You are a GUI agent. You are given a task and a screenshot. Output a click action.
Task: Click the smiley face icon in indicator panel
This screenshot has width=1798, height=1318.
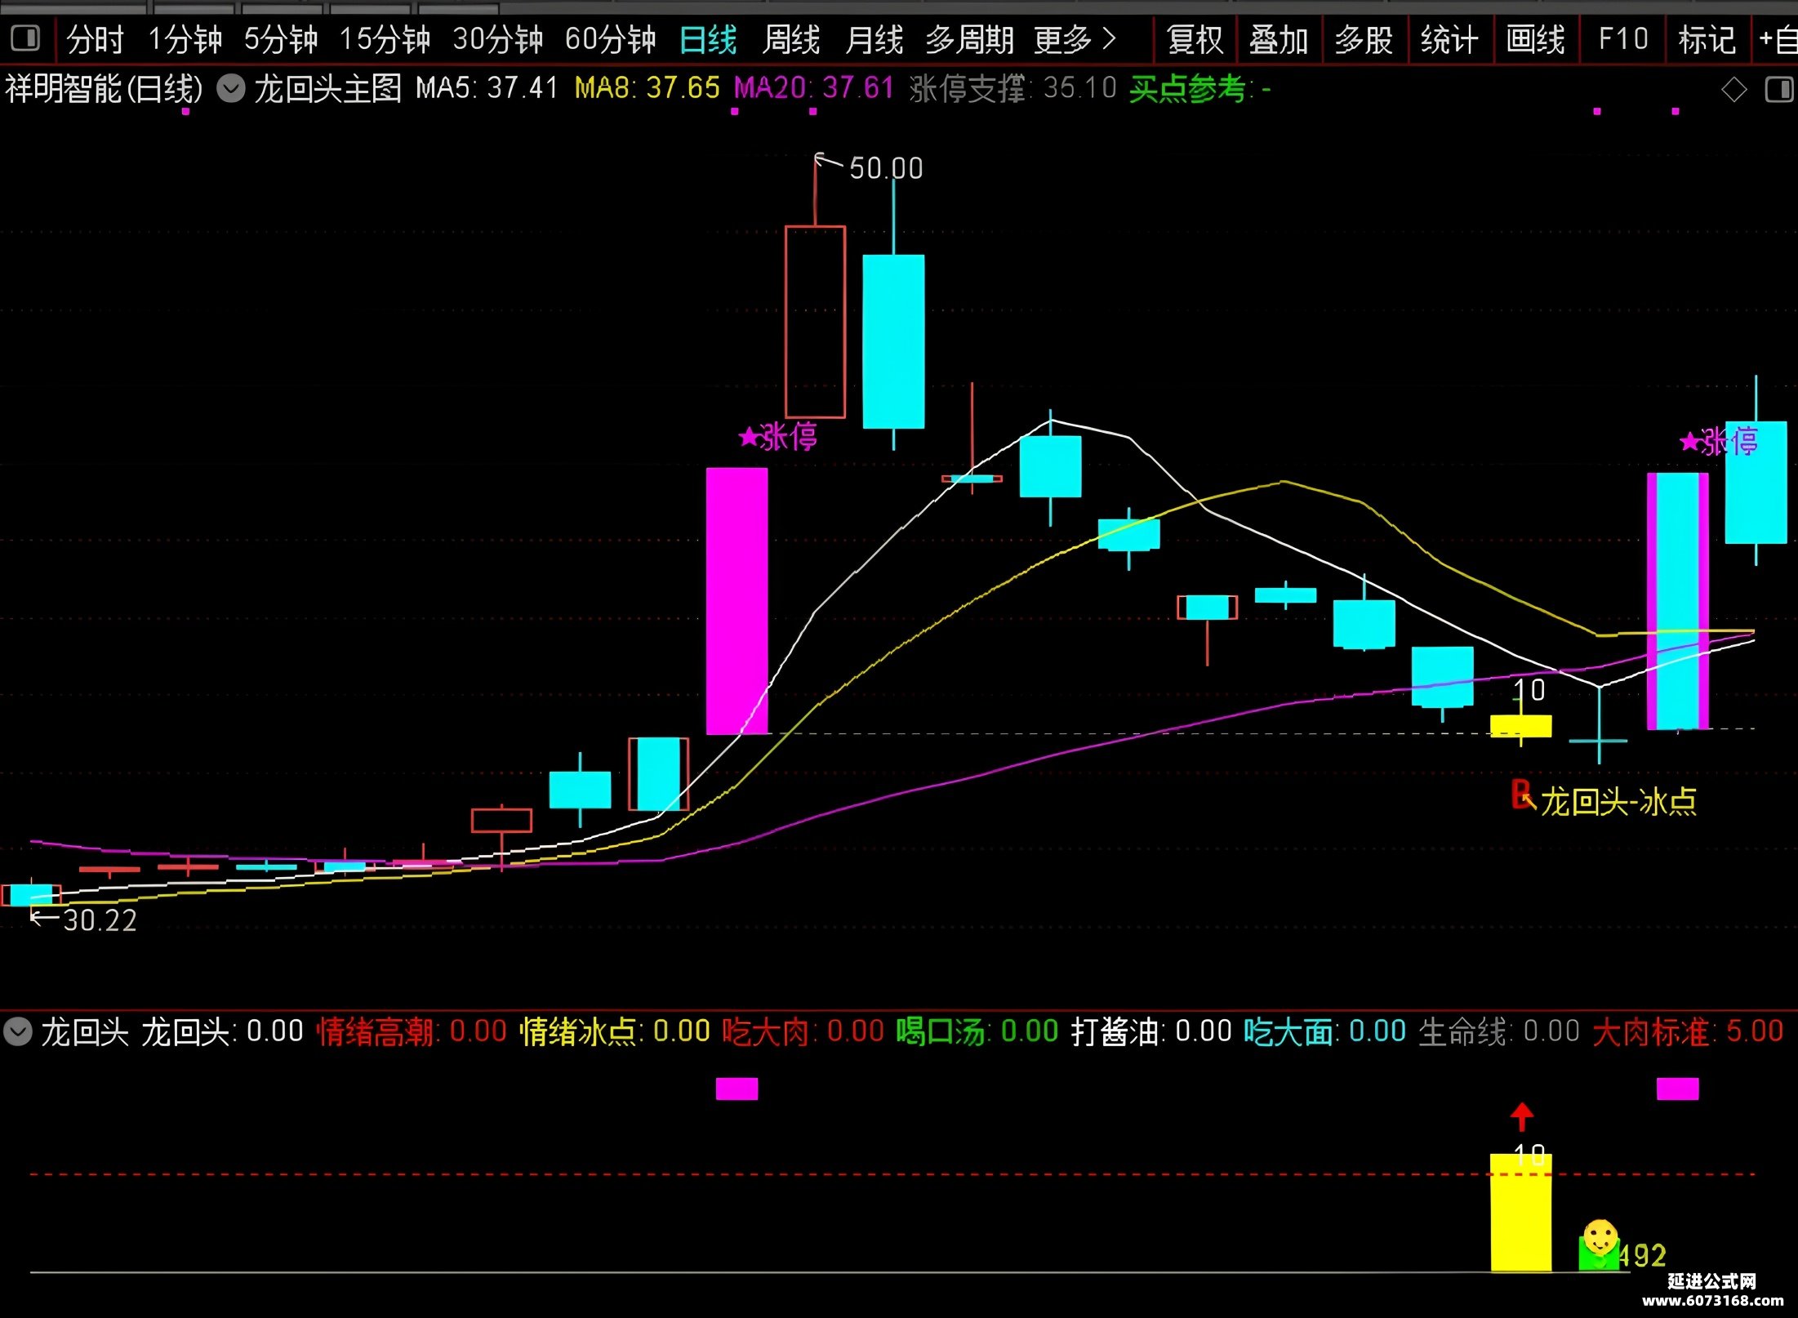click(x=1600, y=1236)
